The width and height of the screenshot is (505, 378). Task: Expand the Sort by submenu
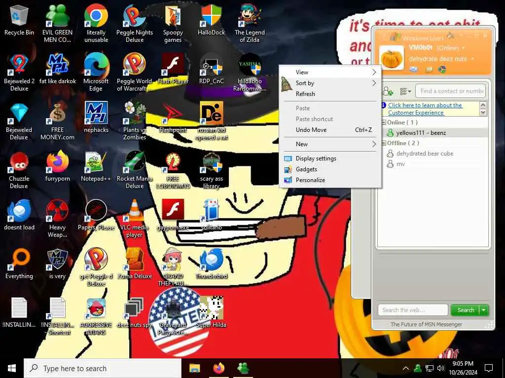pos(330,83)
